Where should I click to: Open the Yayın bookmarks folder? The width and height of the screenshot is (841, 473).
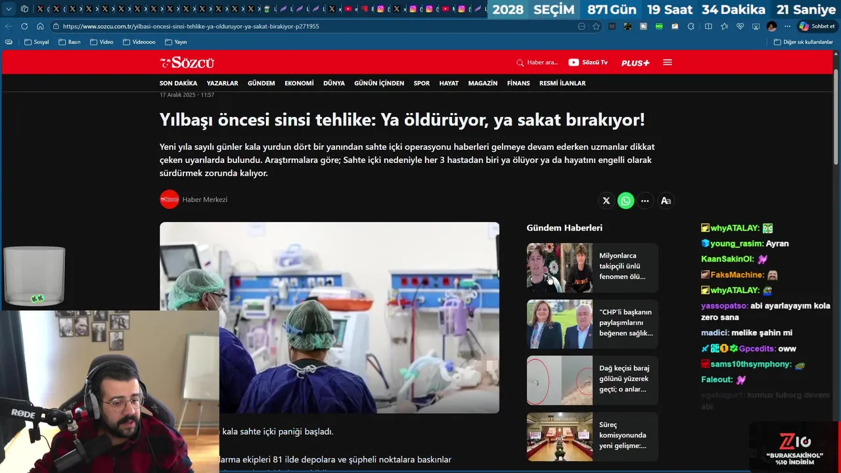tap(176, 42)
